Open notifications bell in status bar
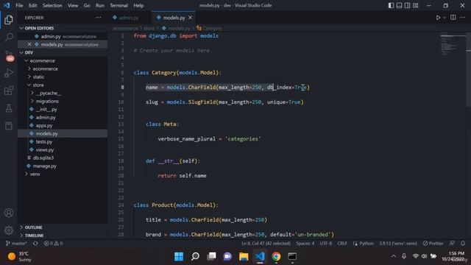Image resolution: width=471 pixels, height=265 pixels. [463, 244]
